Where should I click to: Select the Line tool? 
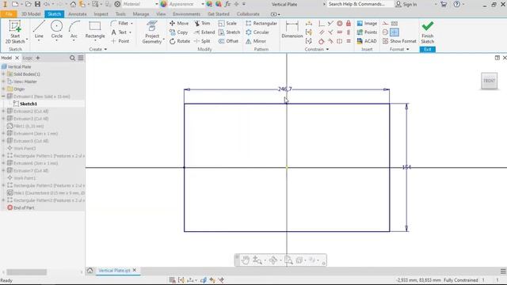pyautogui.click(x=39, y=30)
